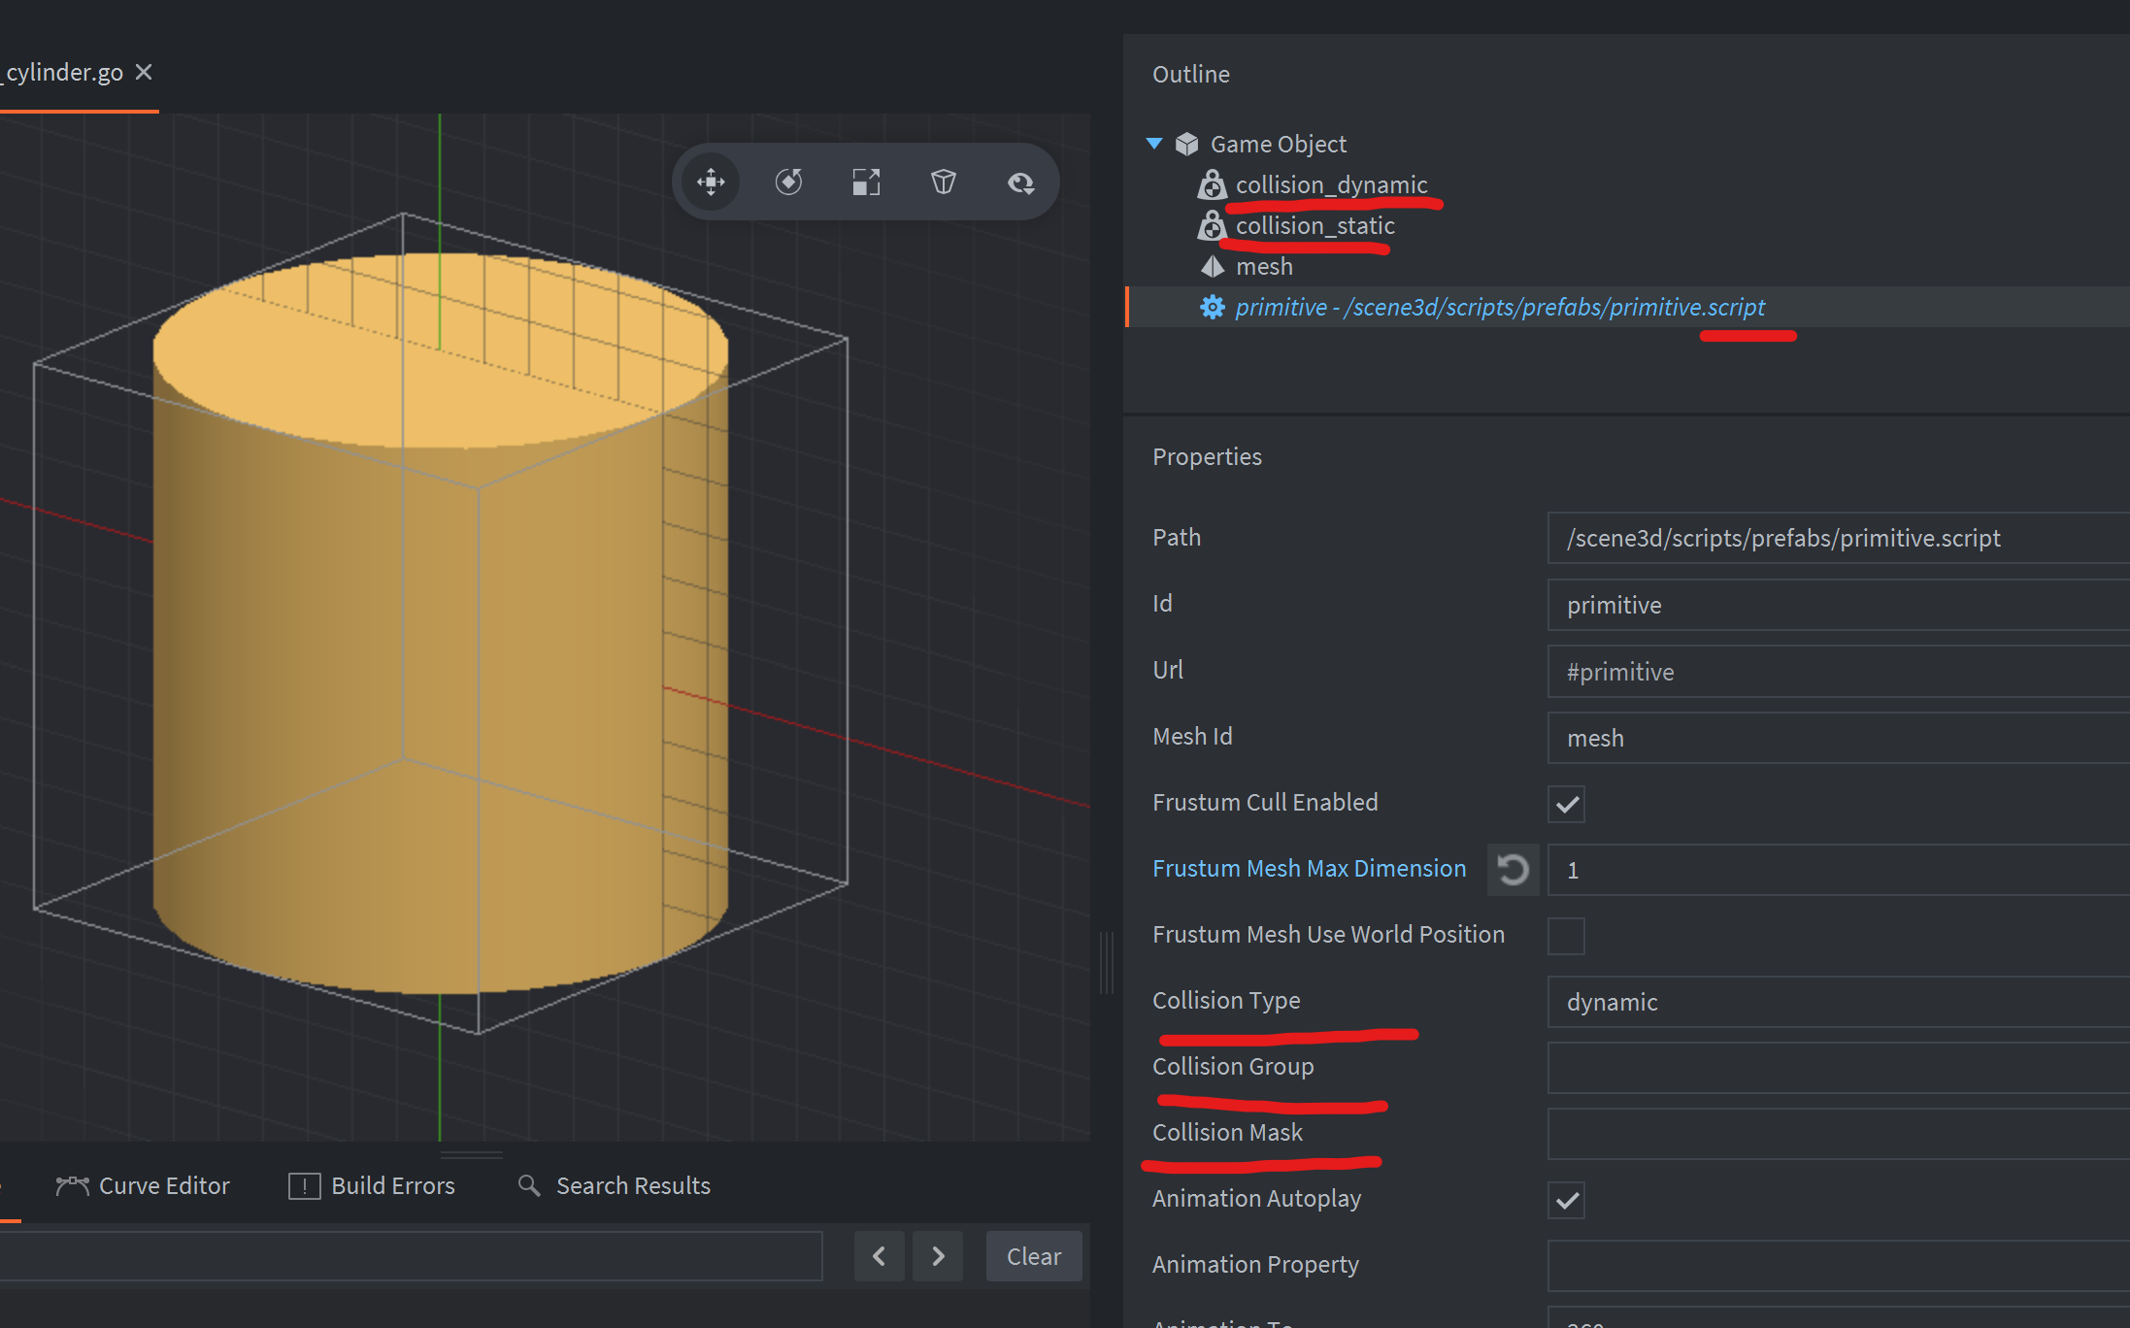Viewport: 2130px width, 1328px height.
Task: Open the visibility options eye icon
Action: coord(1020,182)
